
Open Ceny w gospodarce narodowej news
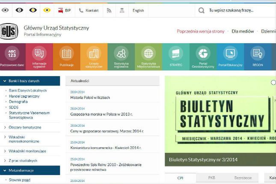coord(107,131)
